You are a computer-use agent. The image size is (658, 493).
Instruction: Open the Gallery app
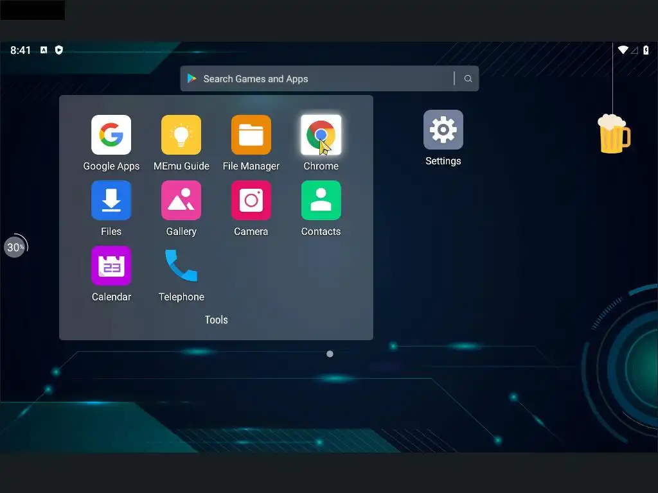pyautogui.click(x=181, y=200)
